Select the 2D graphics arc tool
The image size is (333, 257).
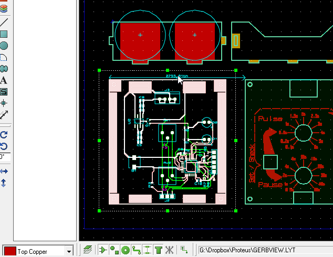pos(3,57)
